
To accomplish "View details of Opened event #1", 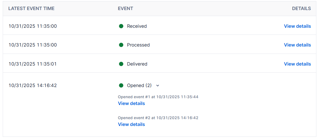I will tap(131, 103).
